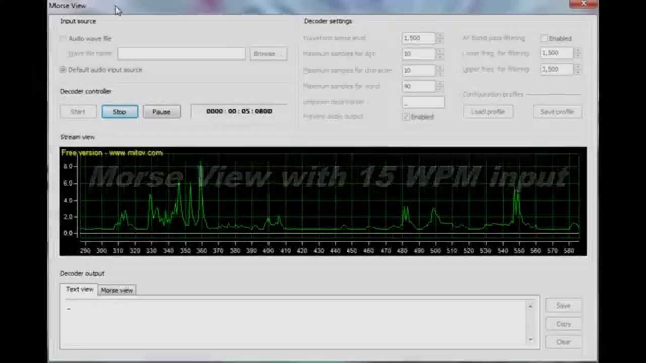Increase Upper freq. for filtering with up arrow
This screenshot has height=363, width=646.
(578, 66)
